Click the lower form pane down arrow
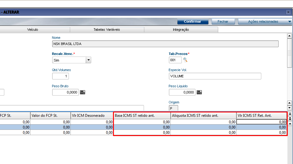 290,108
